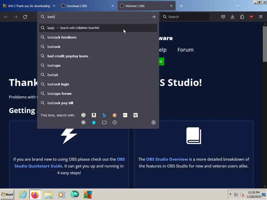The width and height of the screenshot is (267, 200).
Task: Click the Search box in the toolbar
Action: pyautogui.click(x=185, y=17)
